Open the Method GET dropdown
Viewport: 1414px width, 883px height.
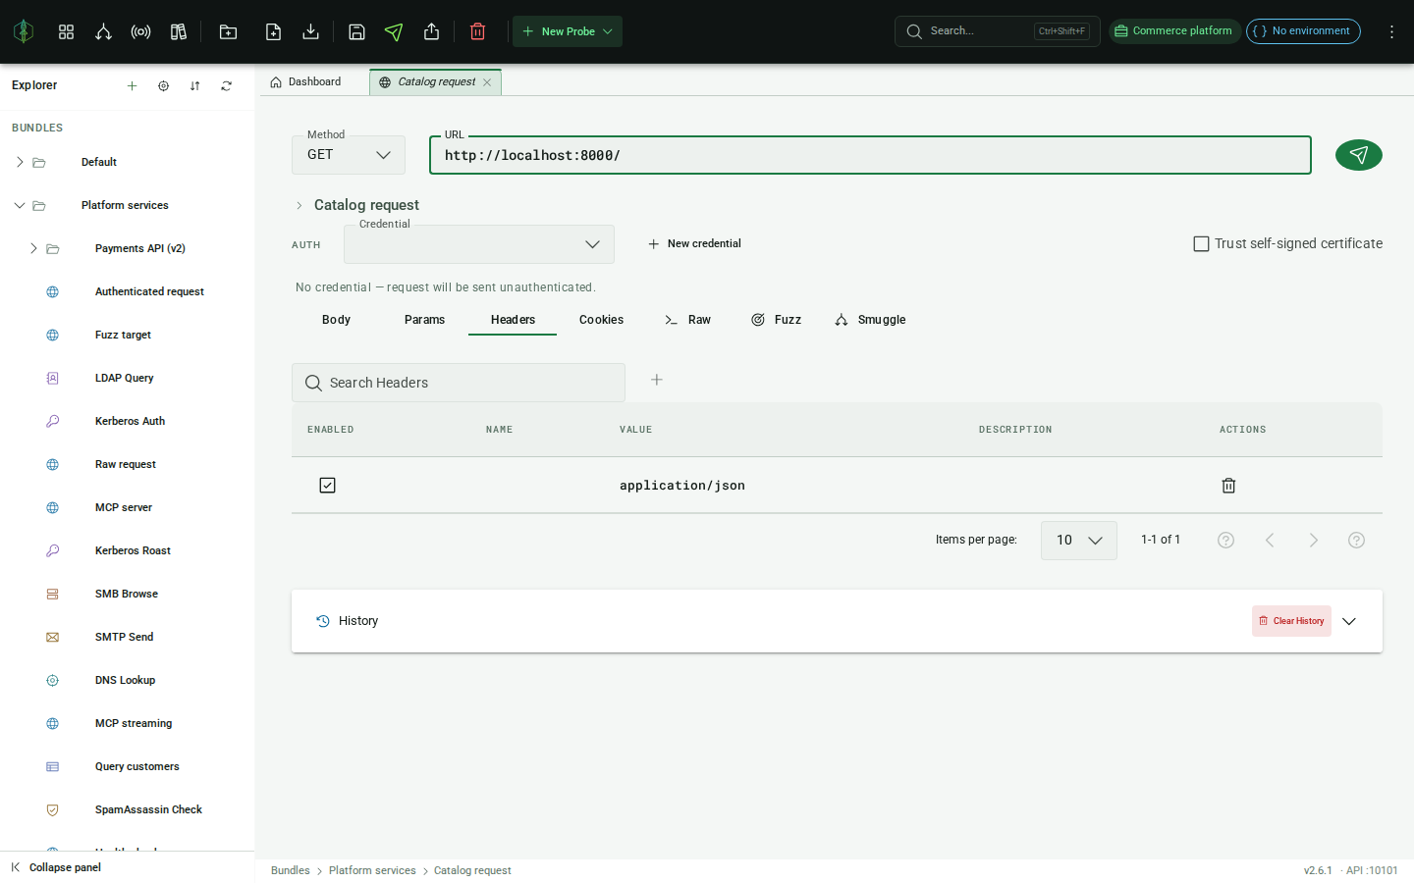coord(349,155)
